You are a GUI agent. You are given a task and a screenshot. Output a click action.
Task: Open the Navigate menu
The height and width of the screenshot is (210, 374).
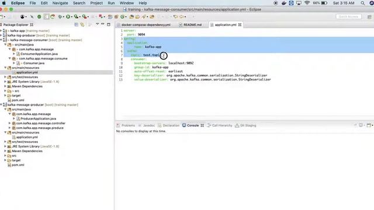pos(60,3)
